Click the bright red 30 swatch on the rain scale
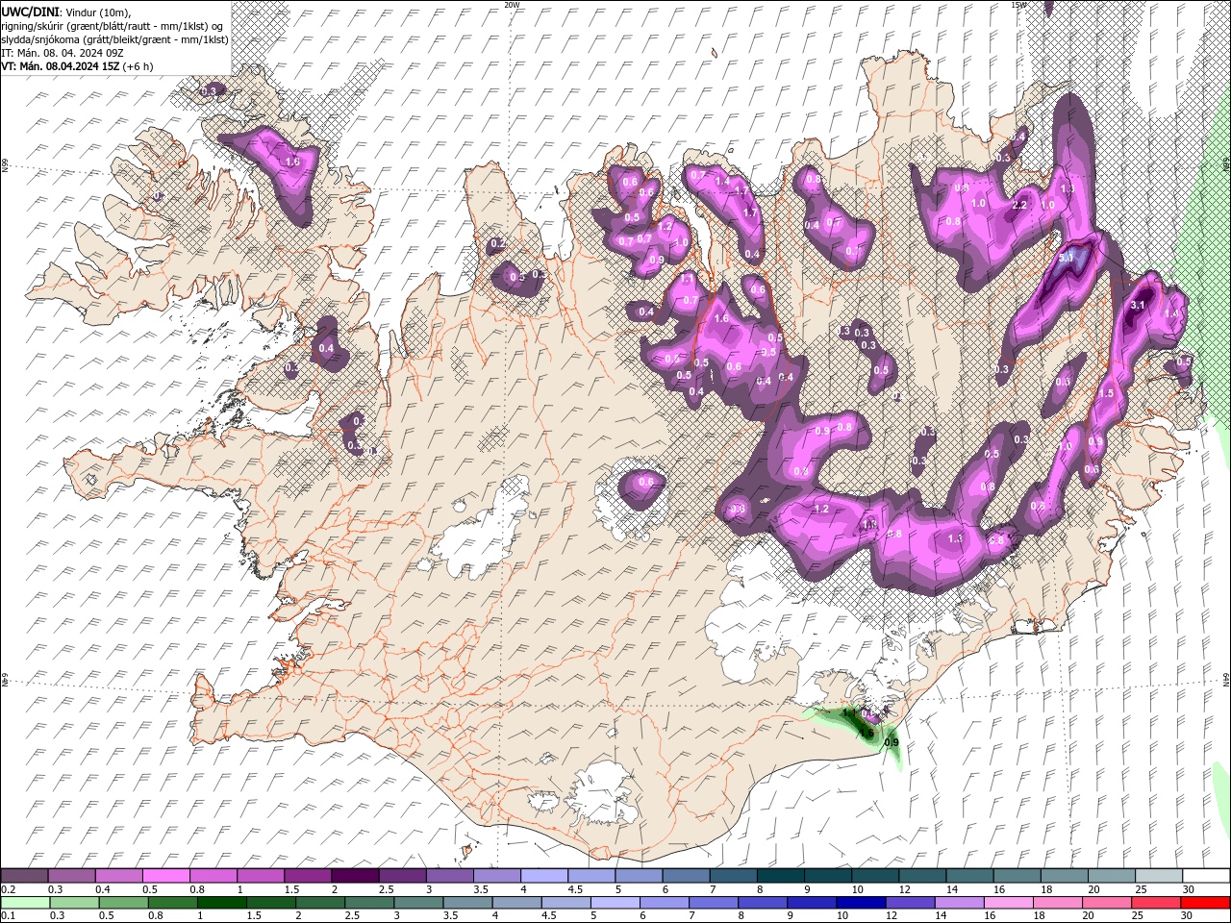This screenshot has width=1231, height=923. [x=1206, y=903]
